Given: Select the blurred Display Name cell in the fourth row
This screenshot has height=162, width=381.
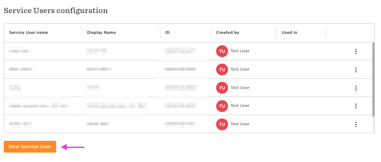Looking at the screenshot, I should pyautogui.click(x=116, y=105).
